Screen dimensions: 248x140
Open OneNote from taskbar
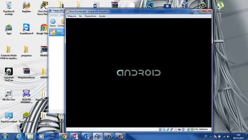(x=76, y=136)
